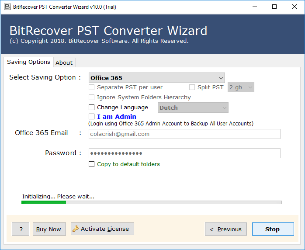Stop the conversion process

click(273, 229)
